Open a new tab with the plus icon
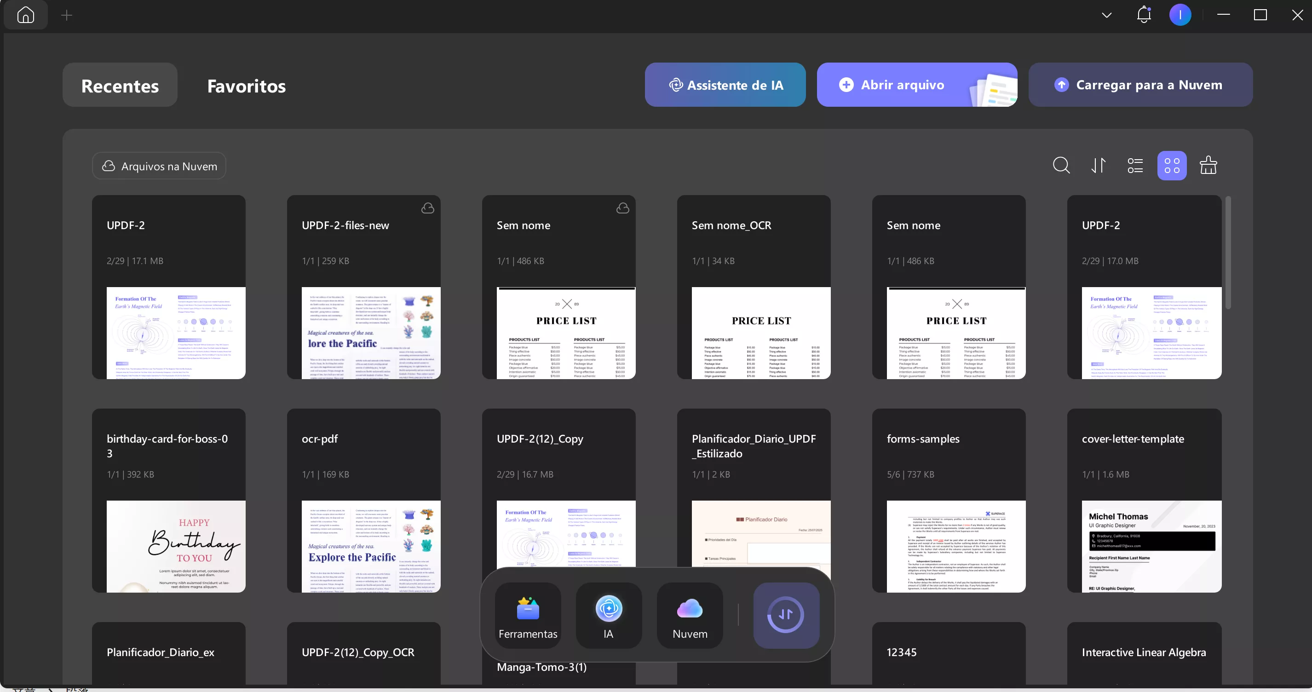 click(x=67, y=15)
